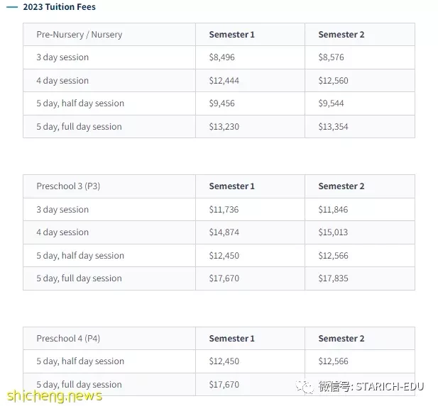Click the $11,736 fee in Preschool 3
Image resolution: width=438 pixels, height=406 pixels.
[x=224, y=210]
